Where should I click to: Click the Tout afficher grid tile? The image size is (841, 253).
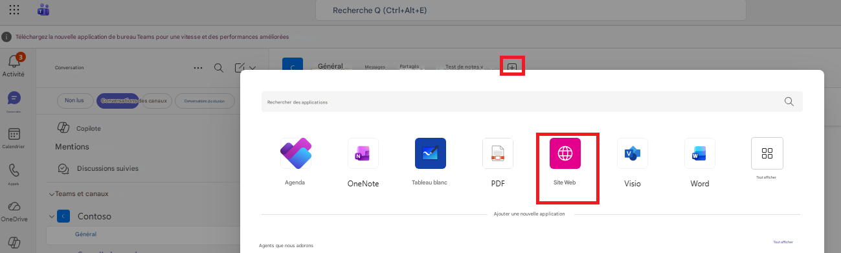tap(767, 153)
